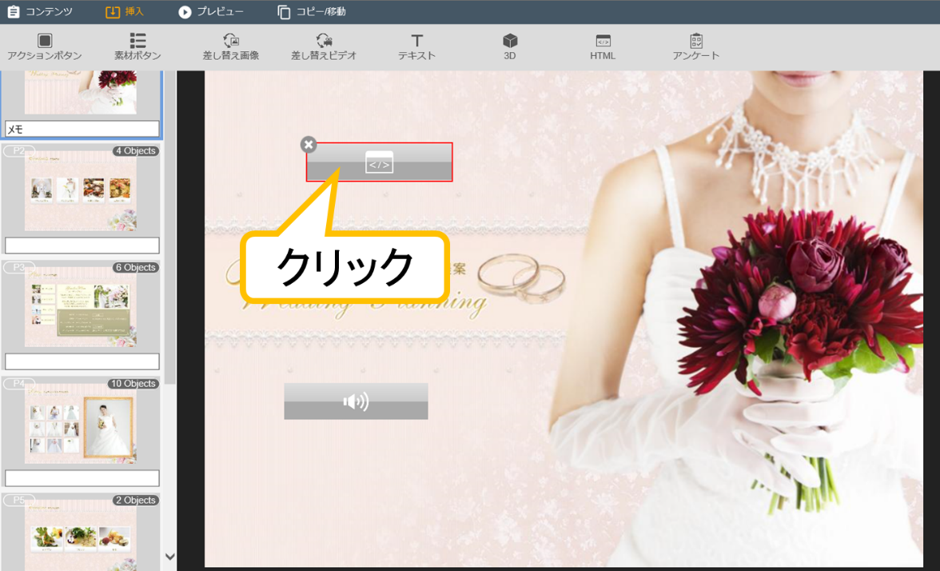Screen dimensions: 940x571
Task: Select page P3 thumbnail with 6 Objects
Action: (81, 308)
